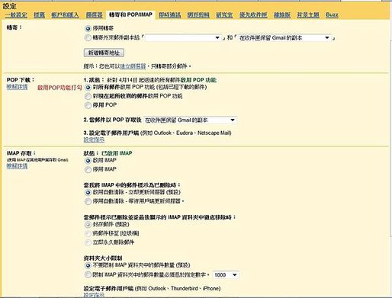Viewport: 392px width, 298px height.
Task: Open the forwarding address dropdown
Action: click(x=183, y=38)
